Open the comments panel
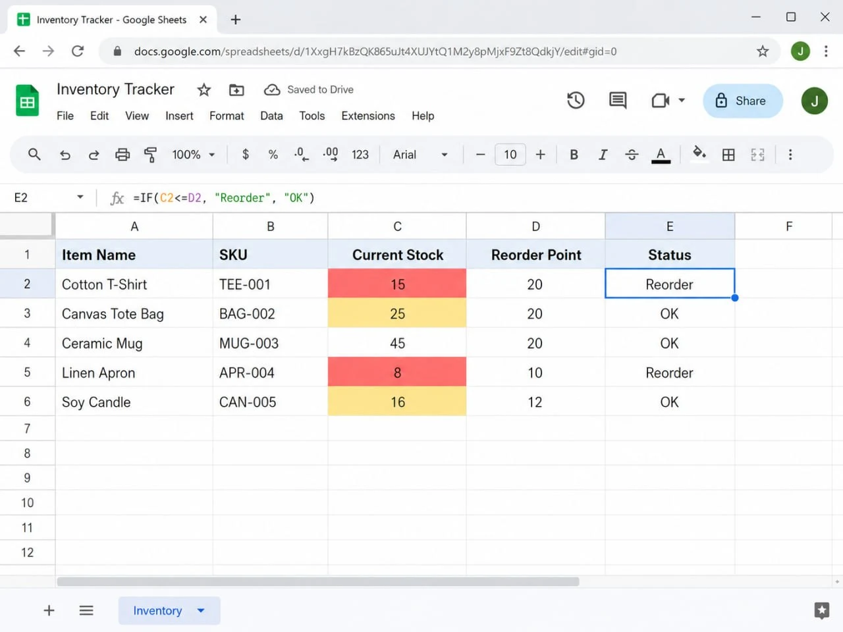The width and height of the screenshot is (843, 632). tap(618, 100)
